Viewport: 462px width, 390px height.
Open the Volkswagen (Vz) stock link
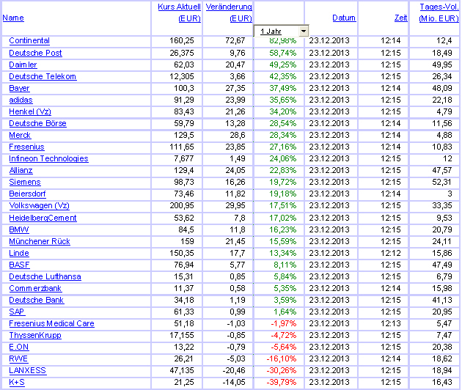pos(39,206)
